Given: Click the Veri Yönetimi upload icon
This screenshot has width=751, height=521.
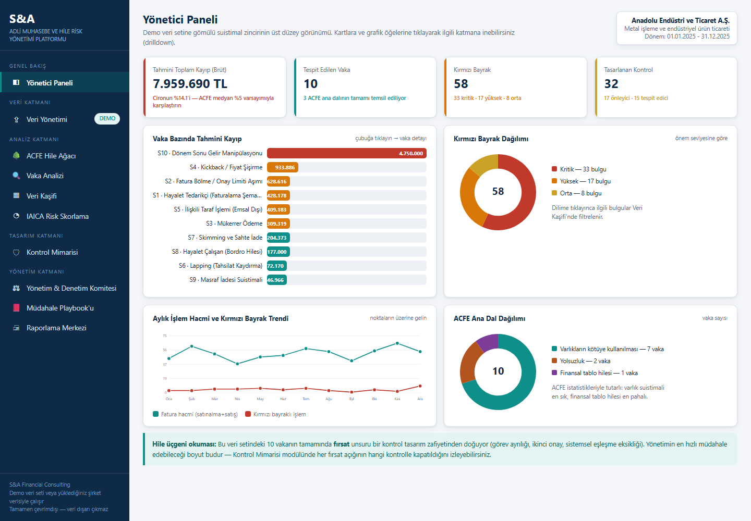Looking at the screenshot, I should pos(16,119).
